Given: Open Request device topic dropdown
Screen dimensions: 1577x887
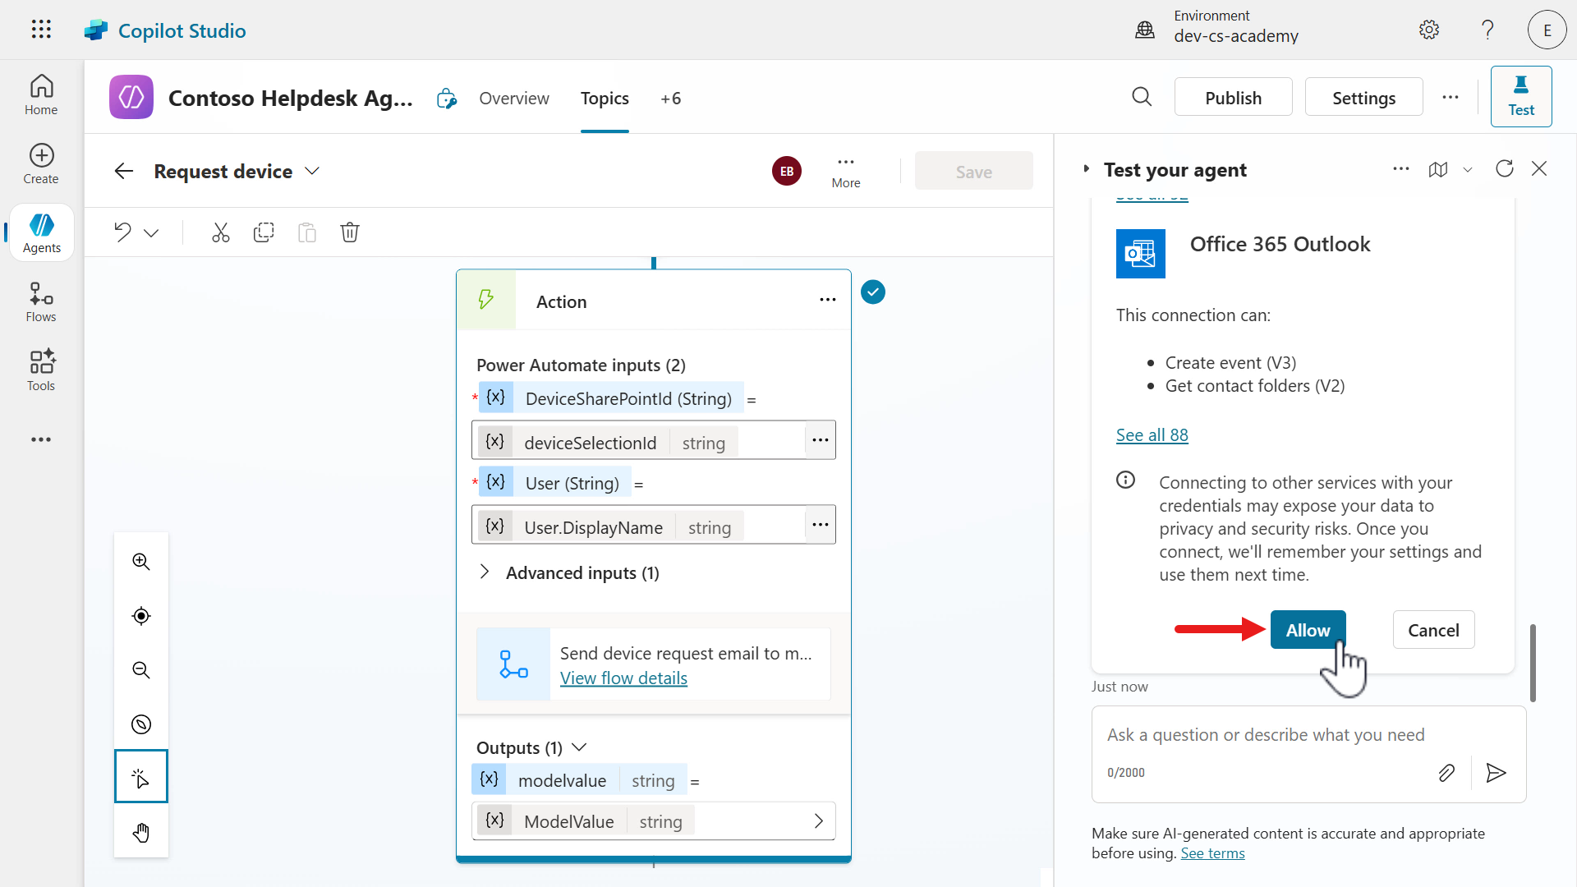Looking at the screenshot, I should (x=312, y=171).
